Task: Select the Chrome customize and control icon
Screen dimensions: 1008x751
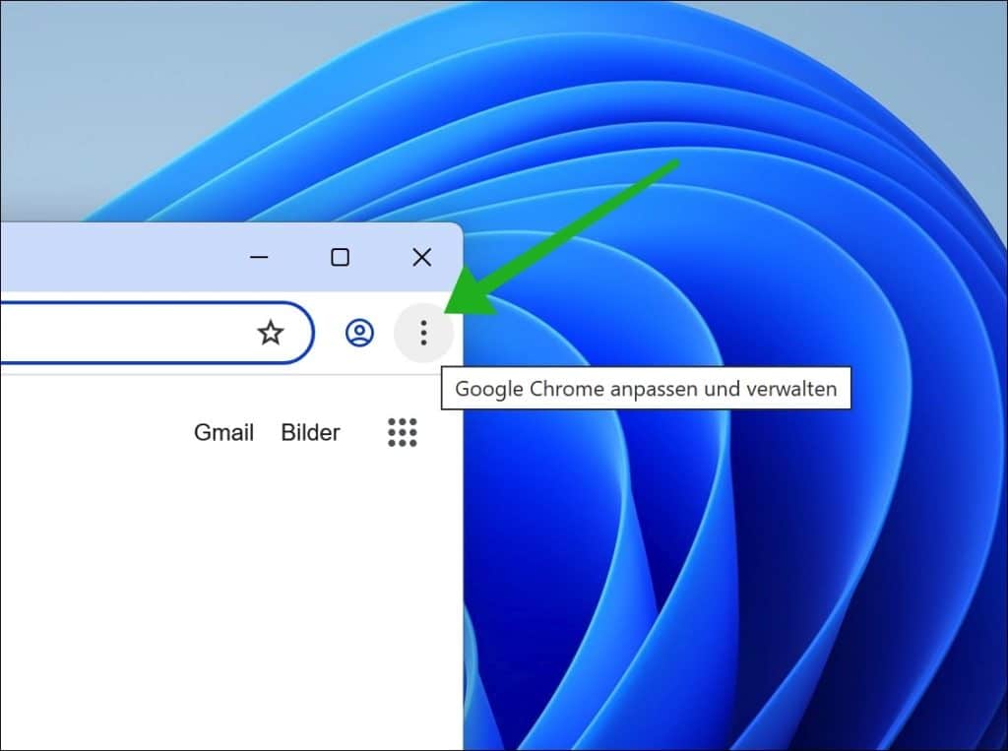Action: tap(423, 333)
